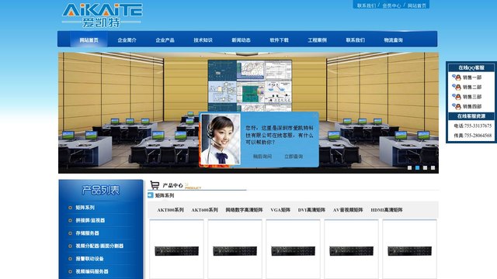
Task: Select second highlighted banner slide indicator
Action: [x=418, y=167]
